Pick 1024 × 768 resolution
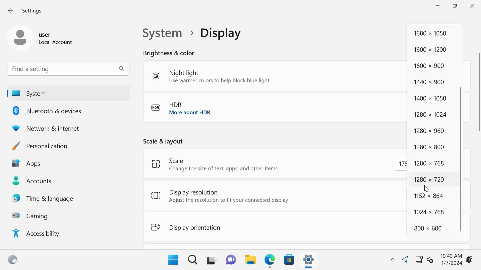481x270 pixels. coord(429,212)
